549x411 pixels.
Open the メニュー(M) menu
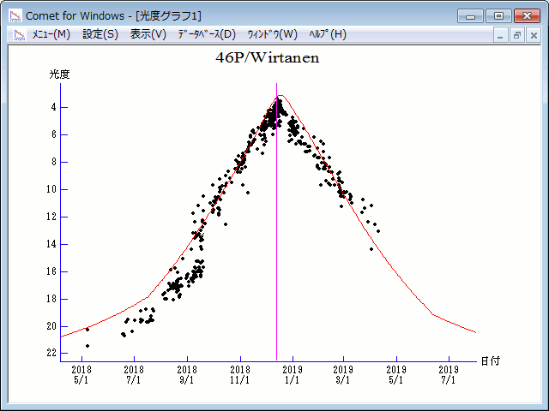point(51,34)
